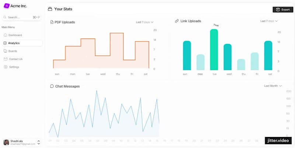Click the purple Acme Inc. logo icon

pyautogui.click(x=6, y=6)
